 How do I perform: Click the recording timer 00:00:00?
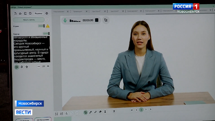pyautogui.click(x=88, y=20)
